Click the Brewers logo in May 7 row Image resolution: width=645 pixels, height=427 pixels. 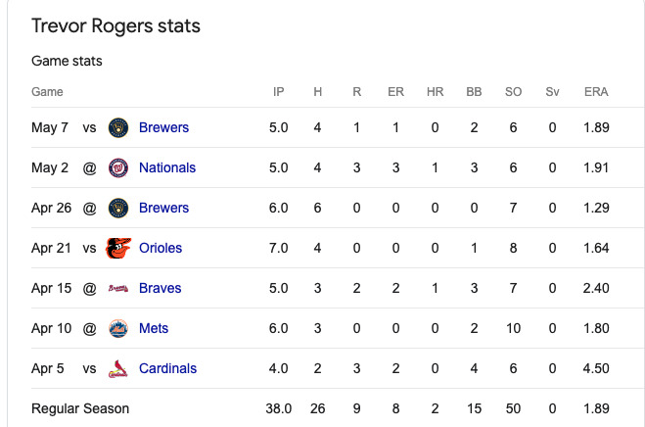click(x=118, y=127)
